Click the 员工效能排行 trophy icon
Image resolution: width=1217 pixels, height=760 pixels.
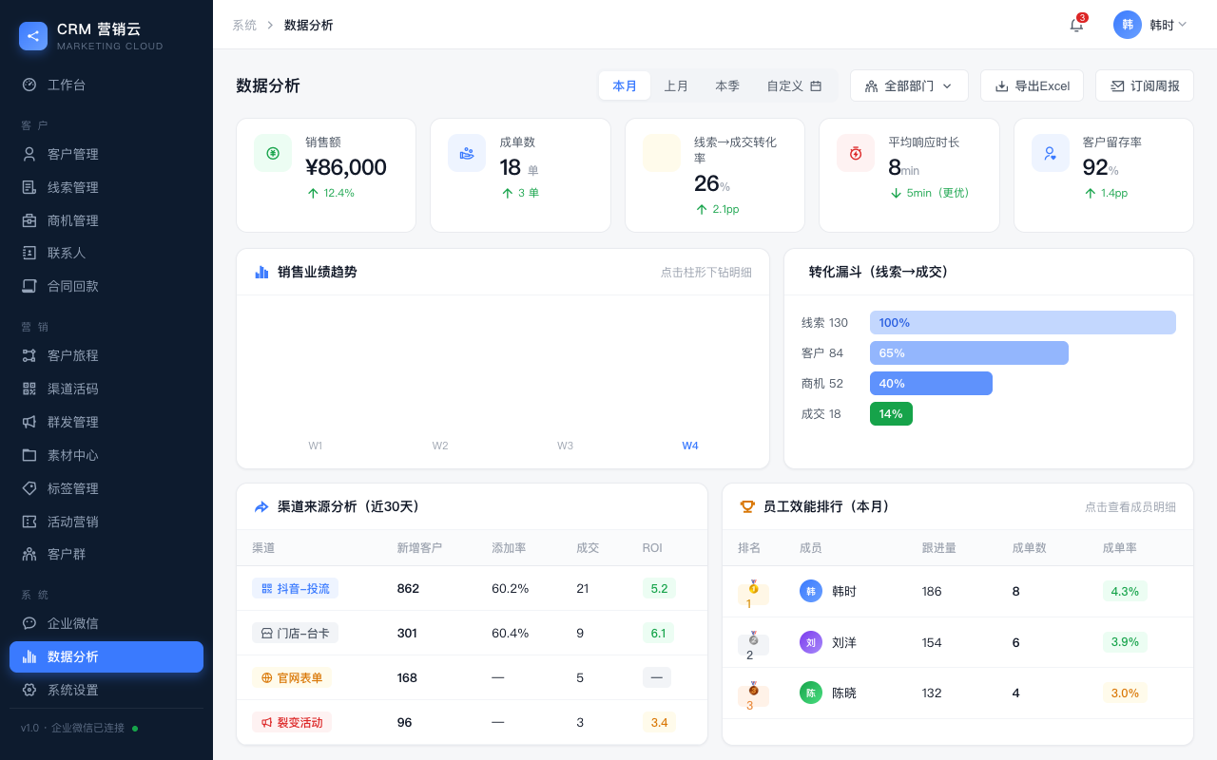747,506
